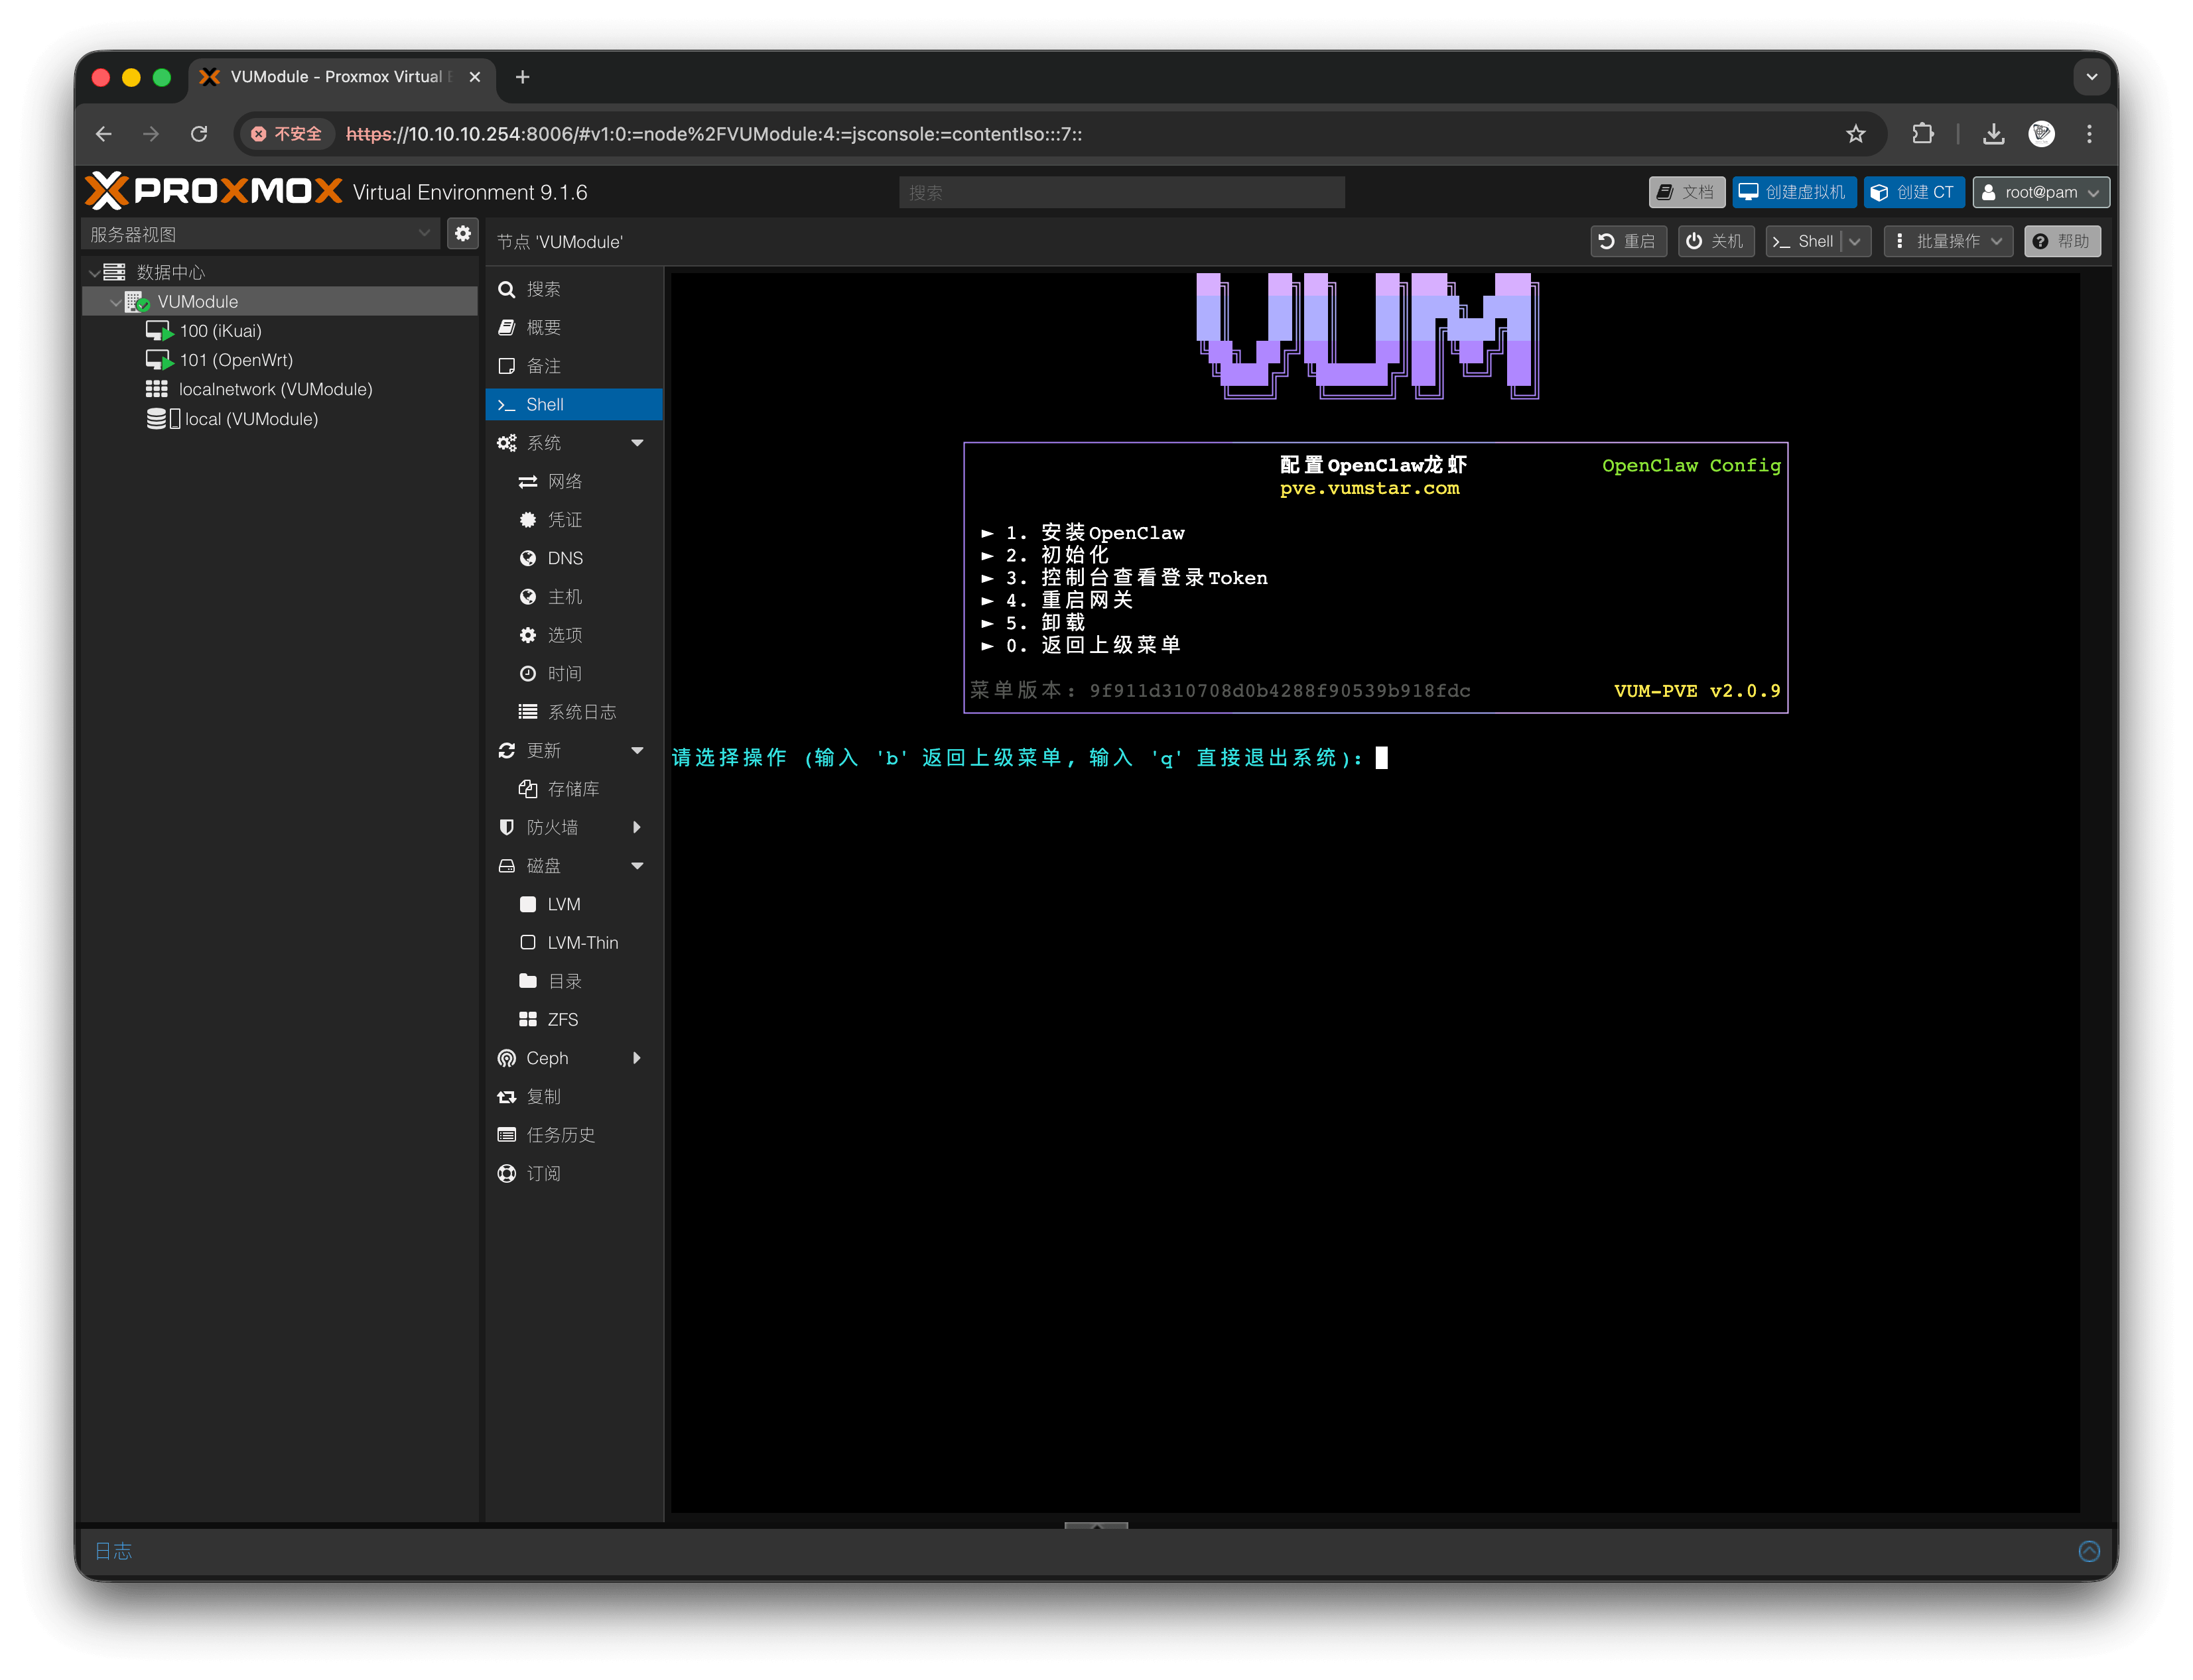This screenshot has height=1680, width=2193.
Task: Open a new browser tab
Action: point(522,77)
